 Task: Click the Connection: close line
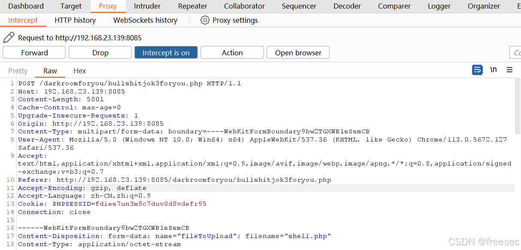55,212
